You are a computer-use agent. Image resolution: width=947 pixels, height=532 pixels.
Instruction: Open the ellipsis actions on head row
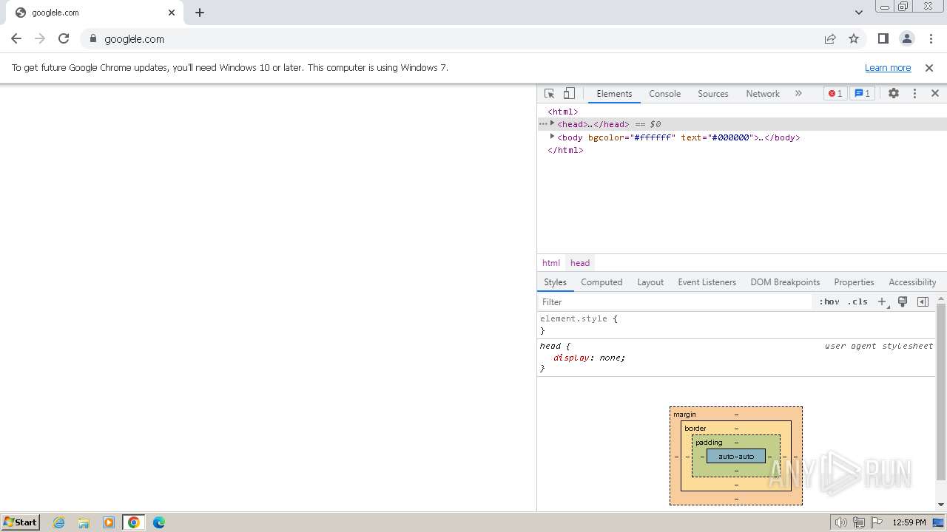coord(543,124)
